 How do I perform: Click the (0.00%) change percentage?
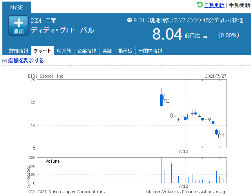228,35
